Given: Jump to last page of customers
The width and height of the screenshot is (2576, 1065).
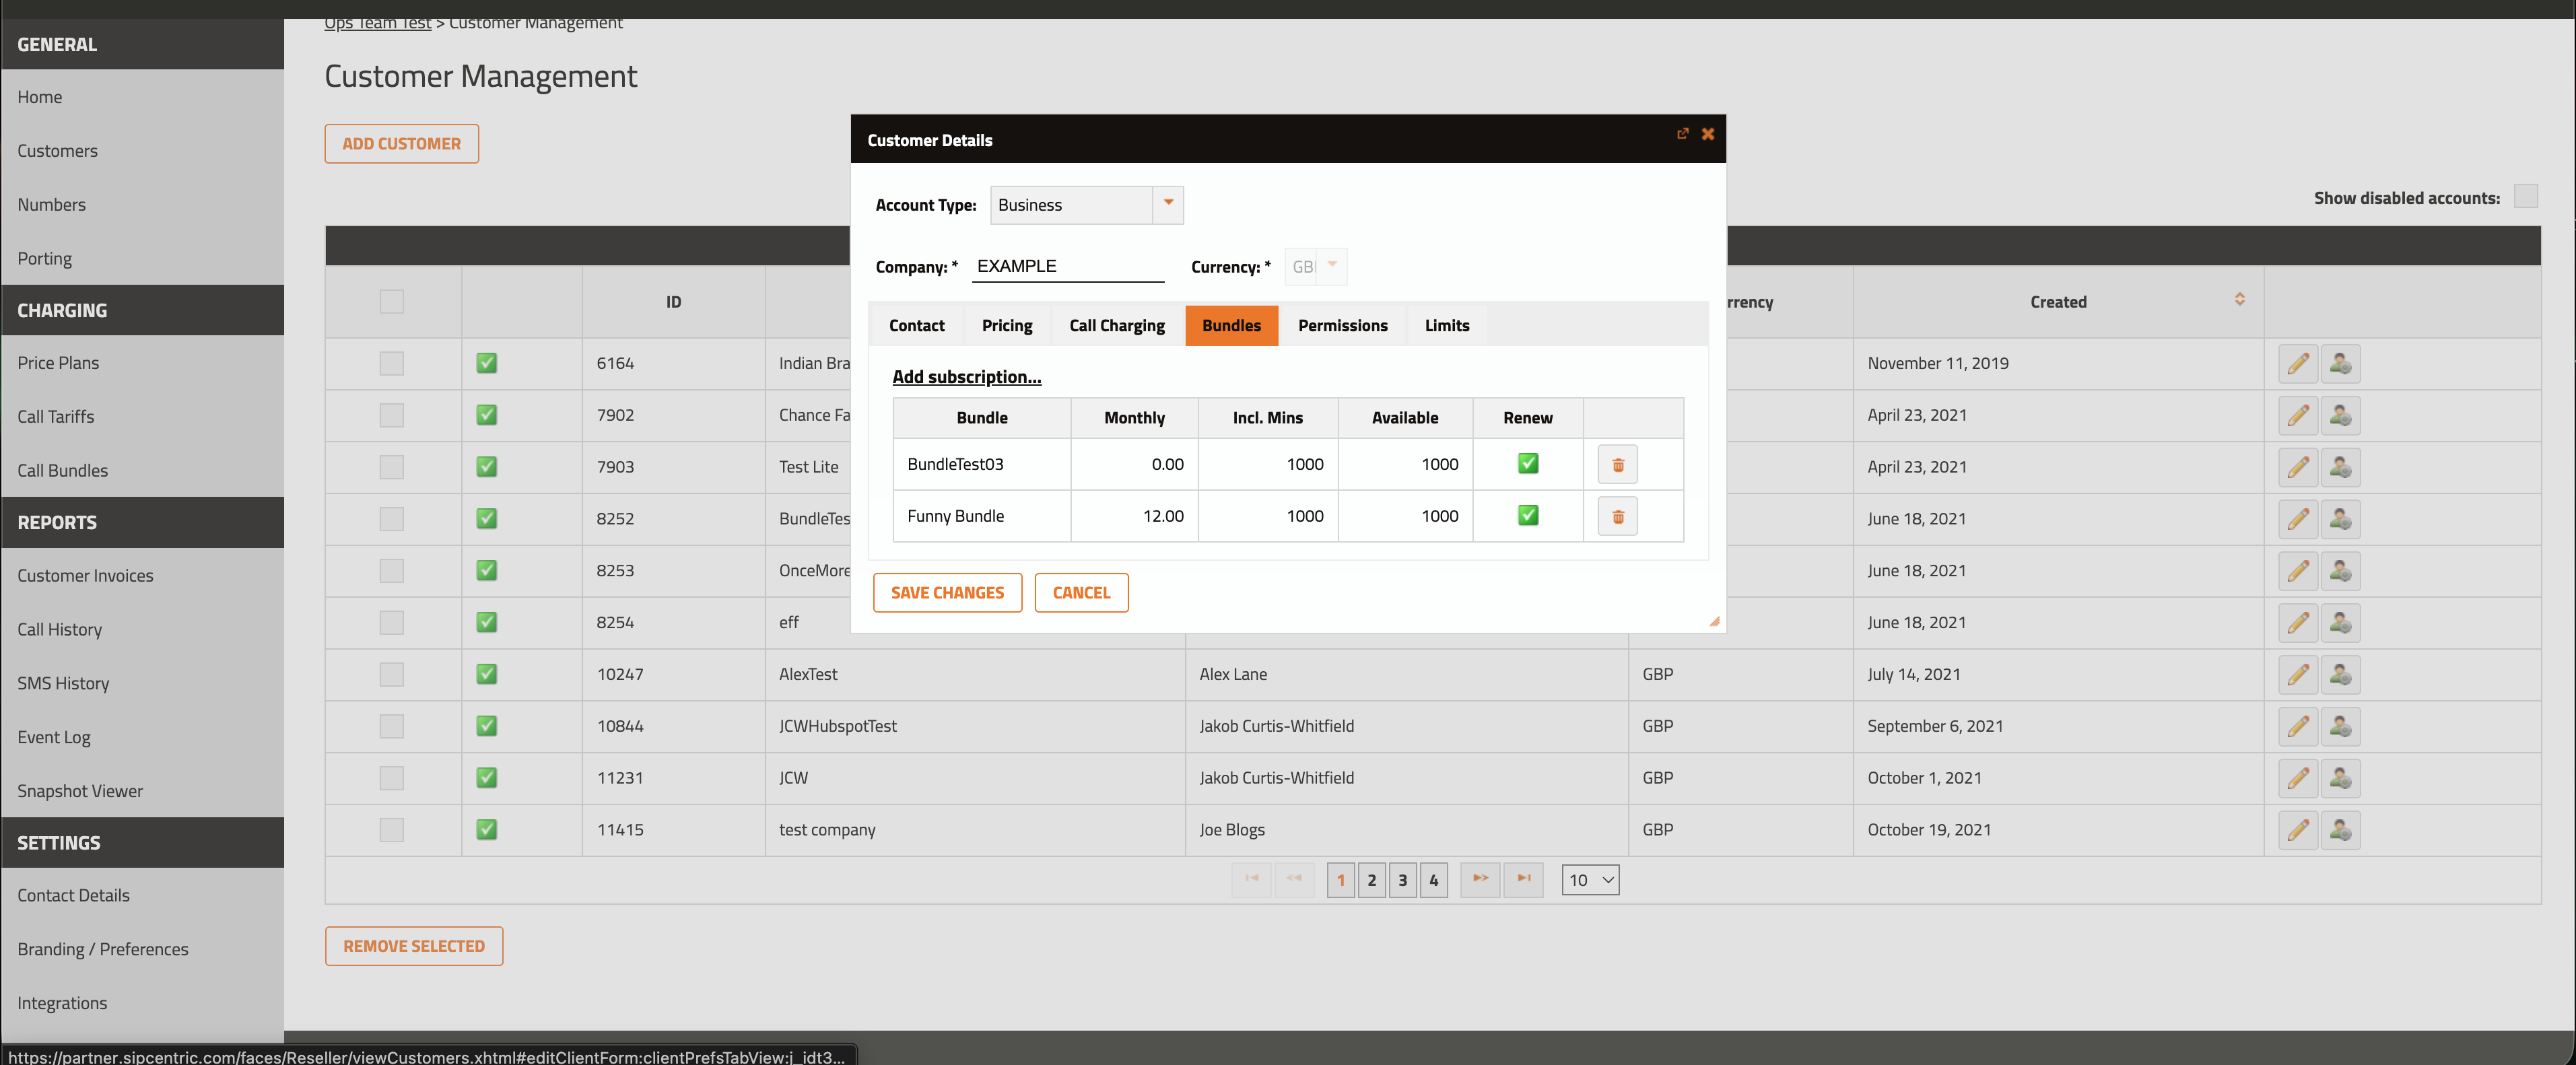Looking at the screenshot, I should click(1523, 880).
